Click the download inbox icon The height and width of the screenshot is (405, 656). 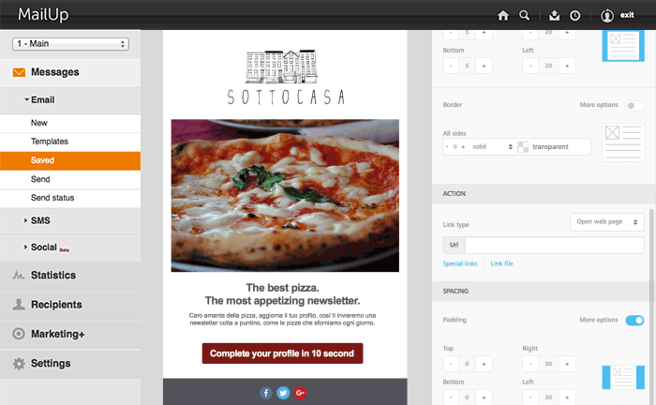[x=554, y=15]
